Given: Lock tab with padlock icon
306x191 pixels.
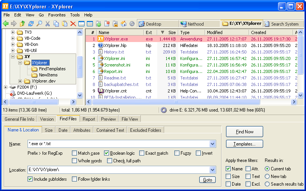Looking at the screenshot, I should tap(116, 24).
